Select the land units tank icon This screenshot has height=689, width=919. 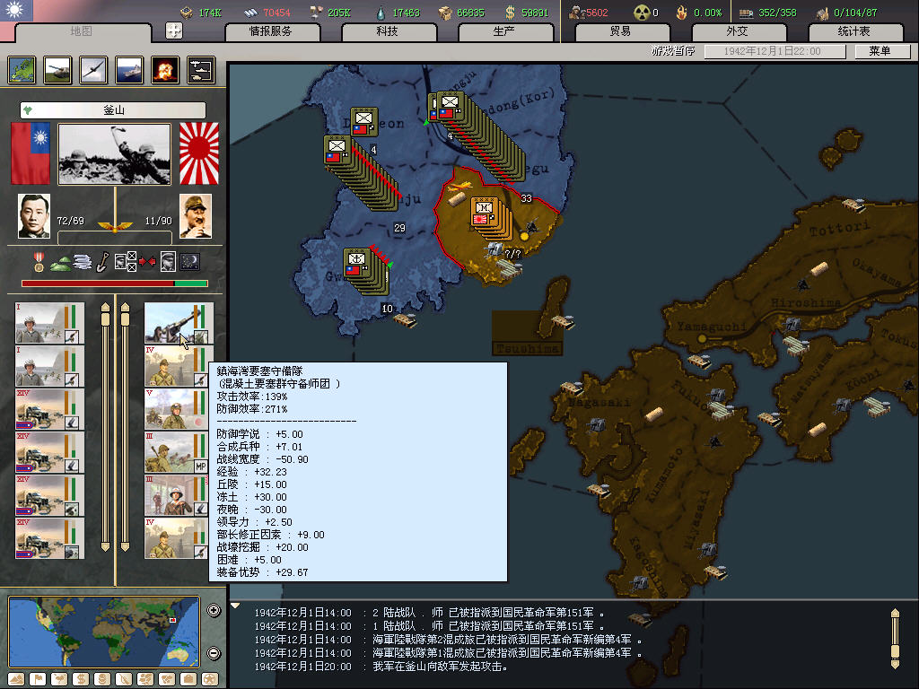click(x=57, y=70)
